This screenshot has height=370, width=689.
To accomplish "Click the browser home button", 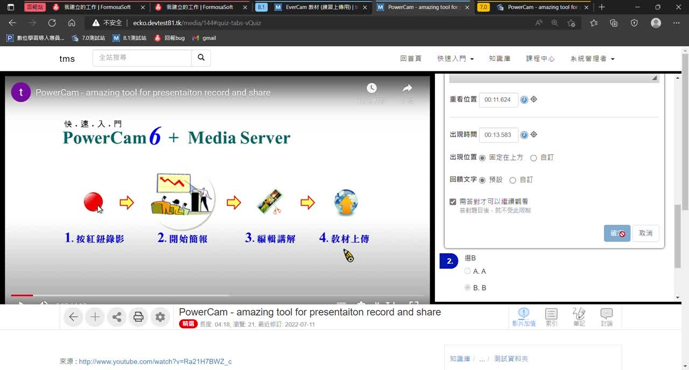I will point(72,23).
